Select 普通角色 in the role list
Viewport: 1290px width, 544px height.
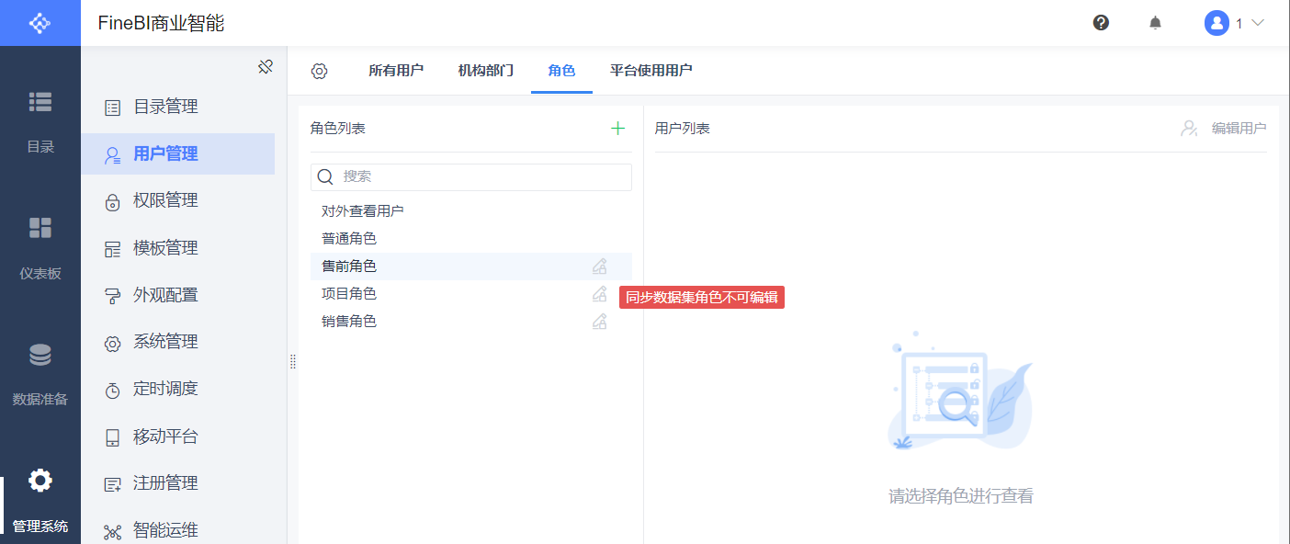[x=349, y=239]
